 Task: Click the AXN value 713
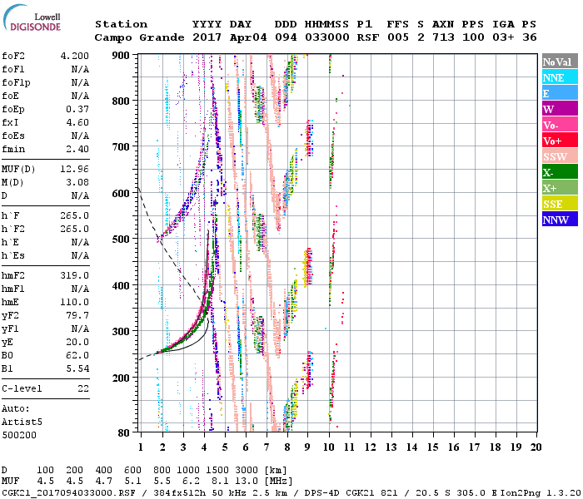pyautogui.click(x=443, y=37)
